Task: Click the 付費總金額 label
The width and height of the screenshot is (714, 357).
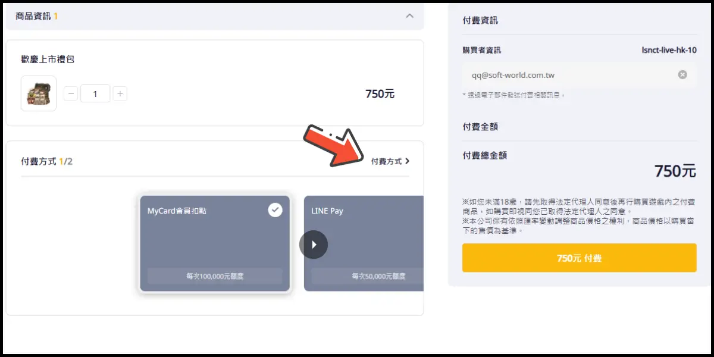Action: pos(484,155)
